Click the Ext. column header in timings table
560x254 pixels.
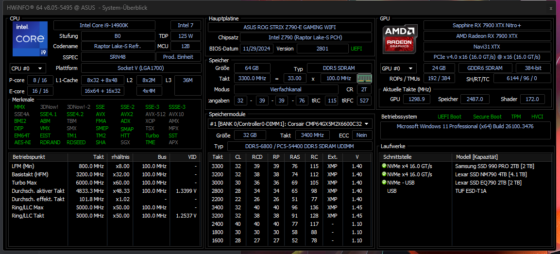332,157
